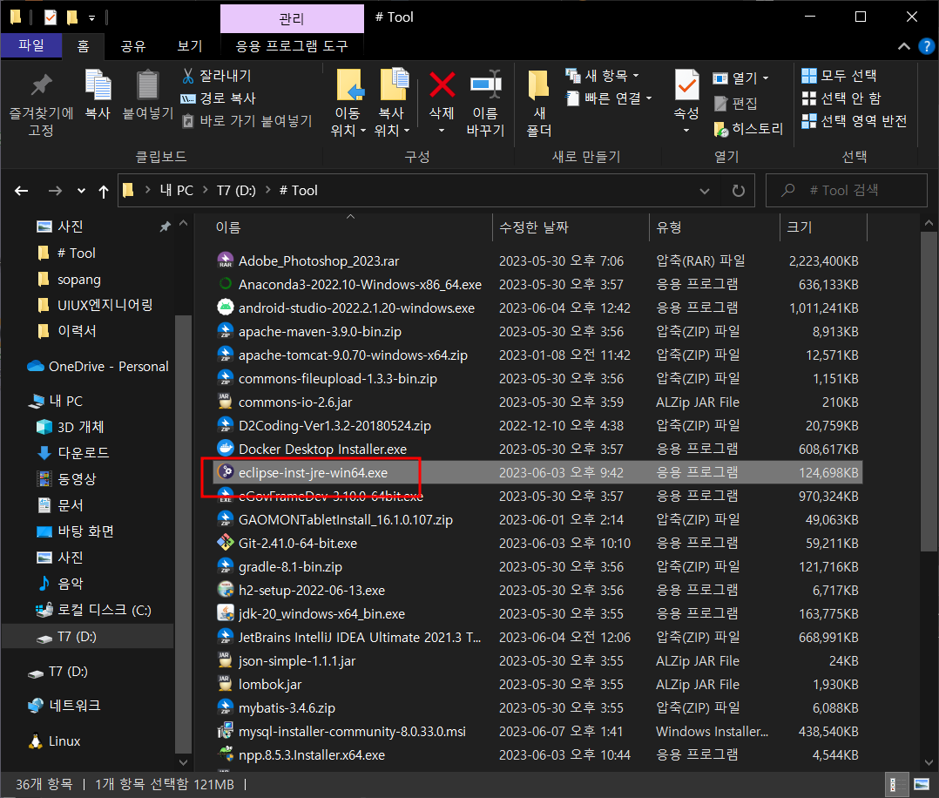This screenshot has height=798, width=939.
Task: Expand address bar history dropdown
Action: coord(705,191)
